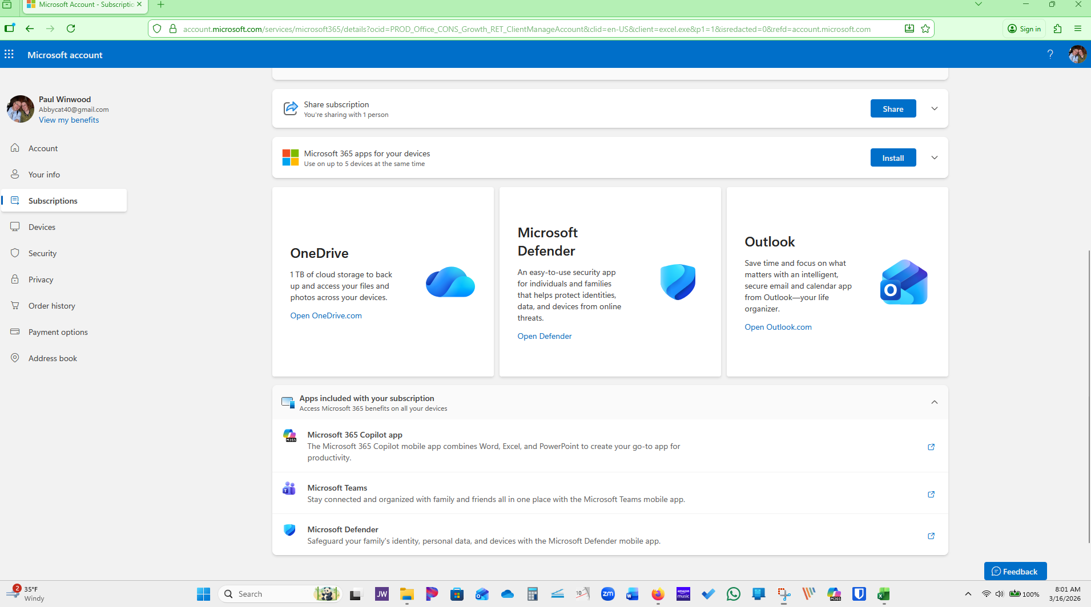Open Order history in sidebar

64,306
